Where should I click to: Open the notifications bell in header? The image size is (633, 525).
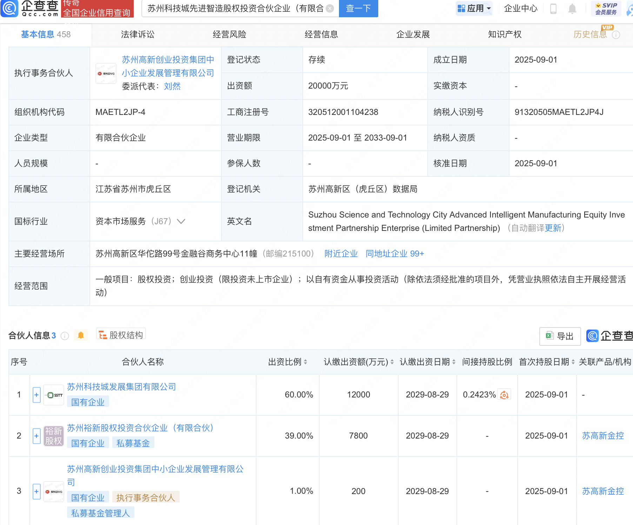pos(572,8)
